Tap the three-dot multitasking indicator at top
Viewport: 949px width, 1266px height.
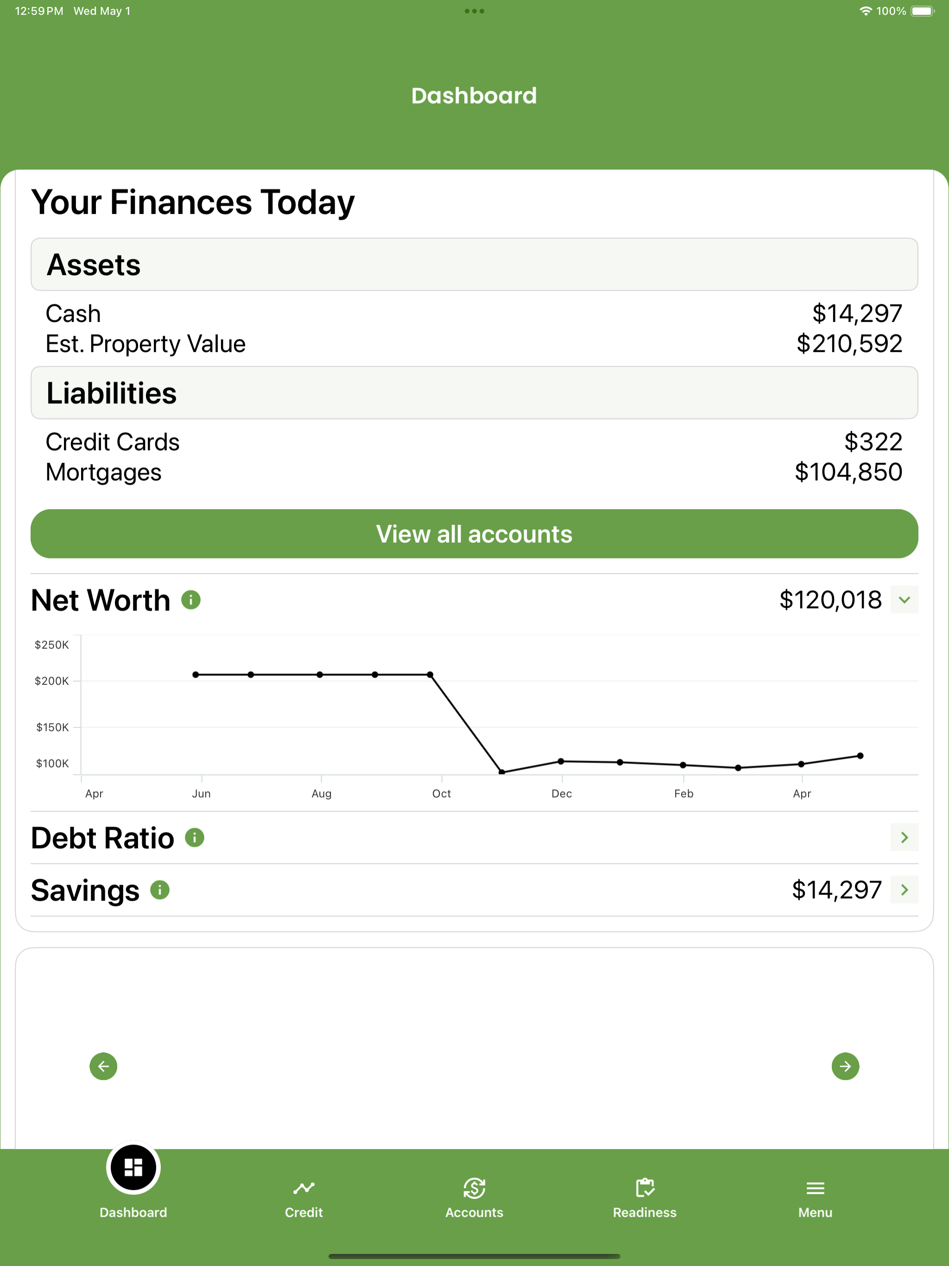click(474, 11)
